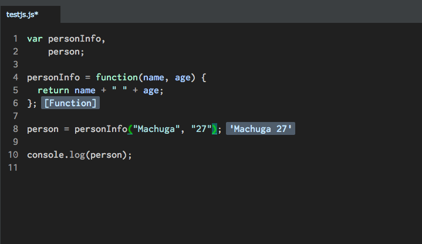Click line number 11 in the gutter
The width and height of the screenshot is (422, 244).
[x=13, y=168]
